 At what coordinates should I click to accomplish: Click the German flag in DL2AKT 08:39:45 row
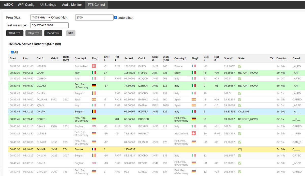click(x=94, y=86)
